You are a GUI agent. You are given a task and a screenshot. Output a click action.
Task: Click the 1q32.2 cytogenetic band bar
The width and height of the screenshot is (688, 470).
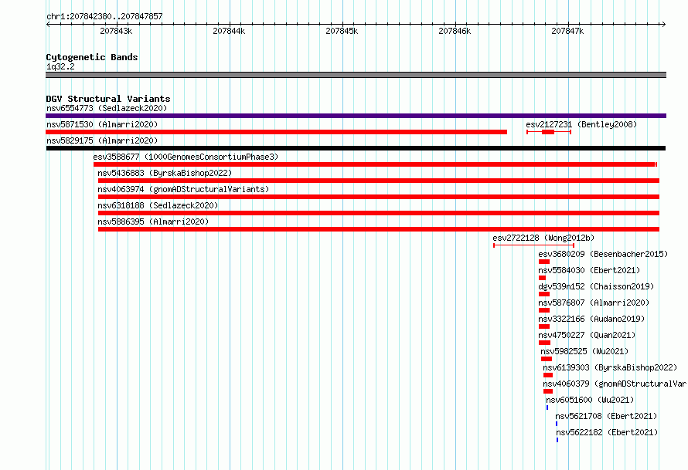[x=356, y=75]
